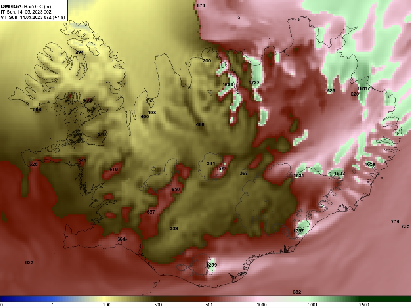Click the map value 294

point(79,52)
